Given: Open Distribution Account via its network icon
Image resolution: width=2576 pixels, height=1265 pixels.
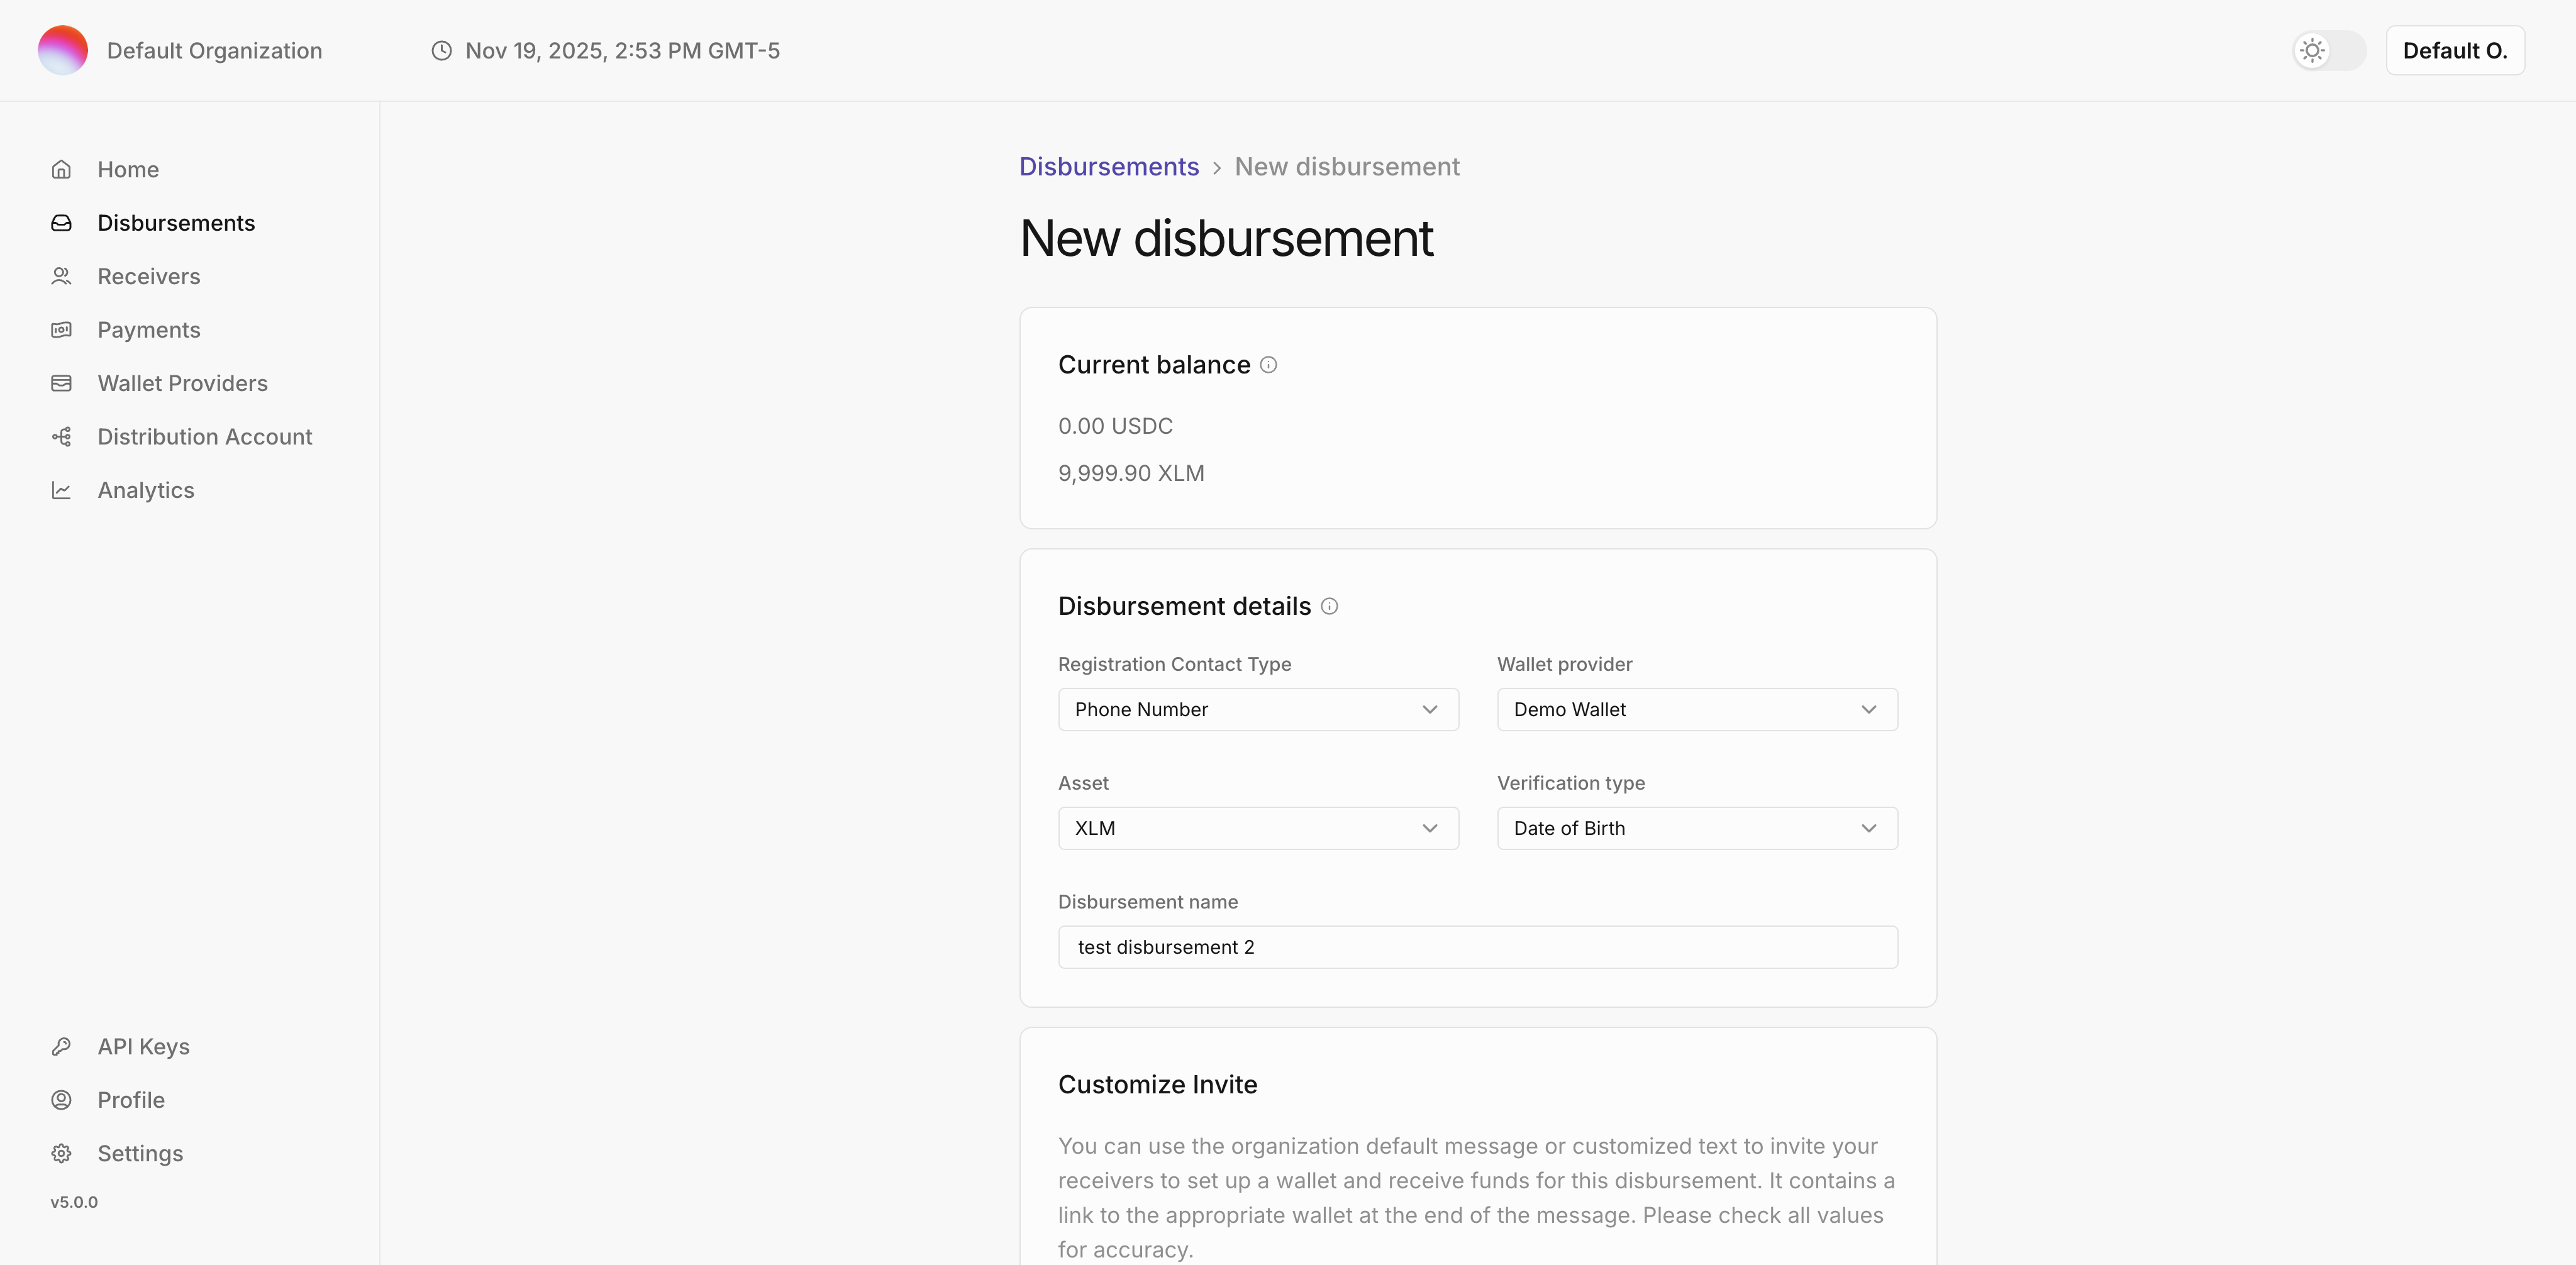Looking at the screenshot, I should [62, 437].
